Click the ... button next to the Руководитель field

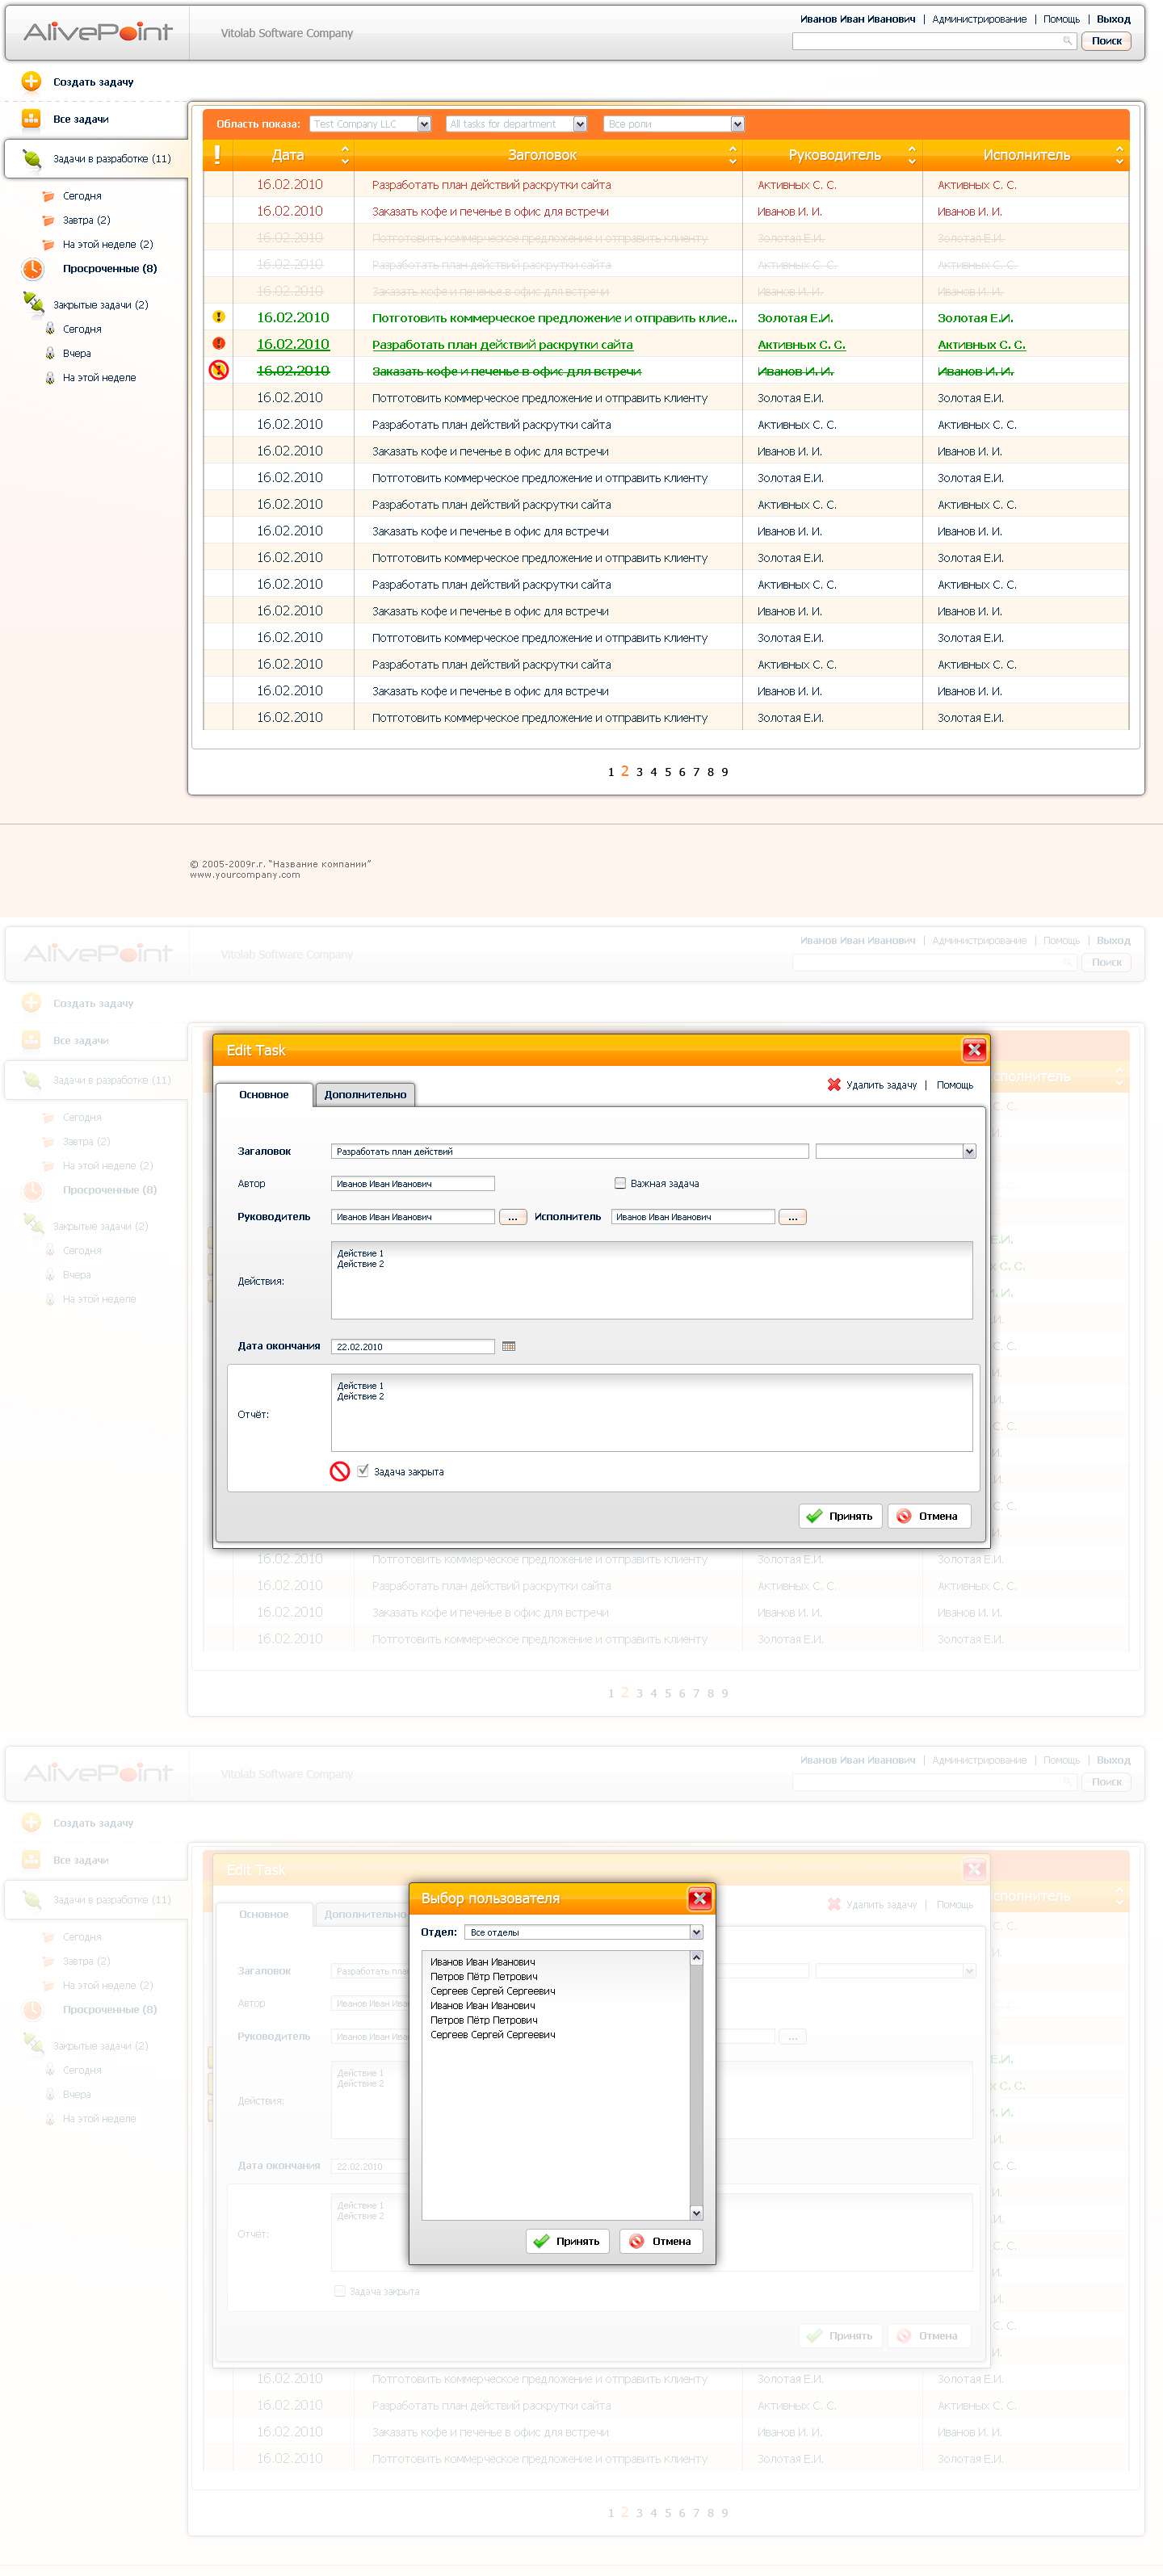coord(512,1217)
